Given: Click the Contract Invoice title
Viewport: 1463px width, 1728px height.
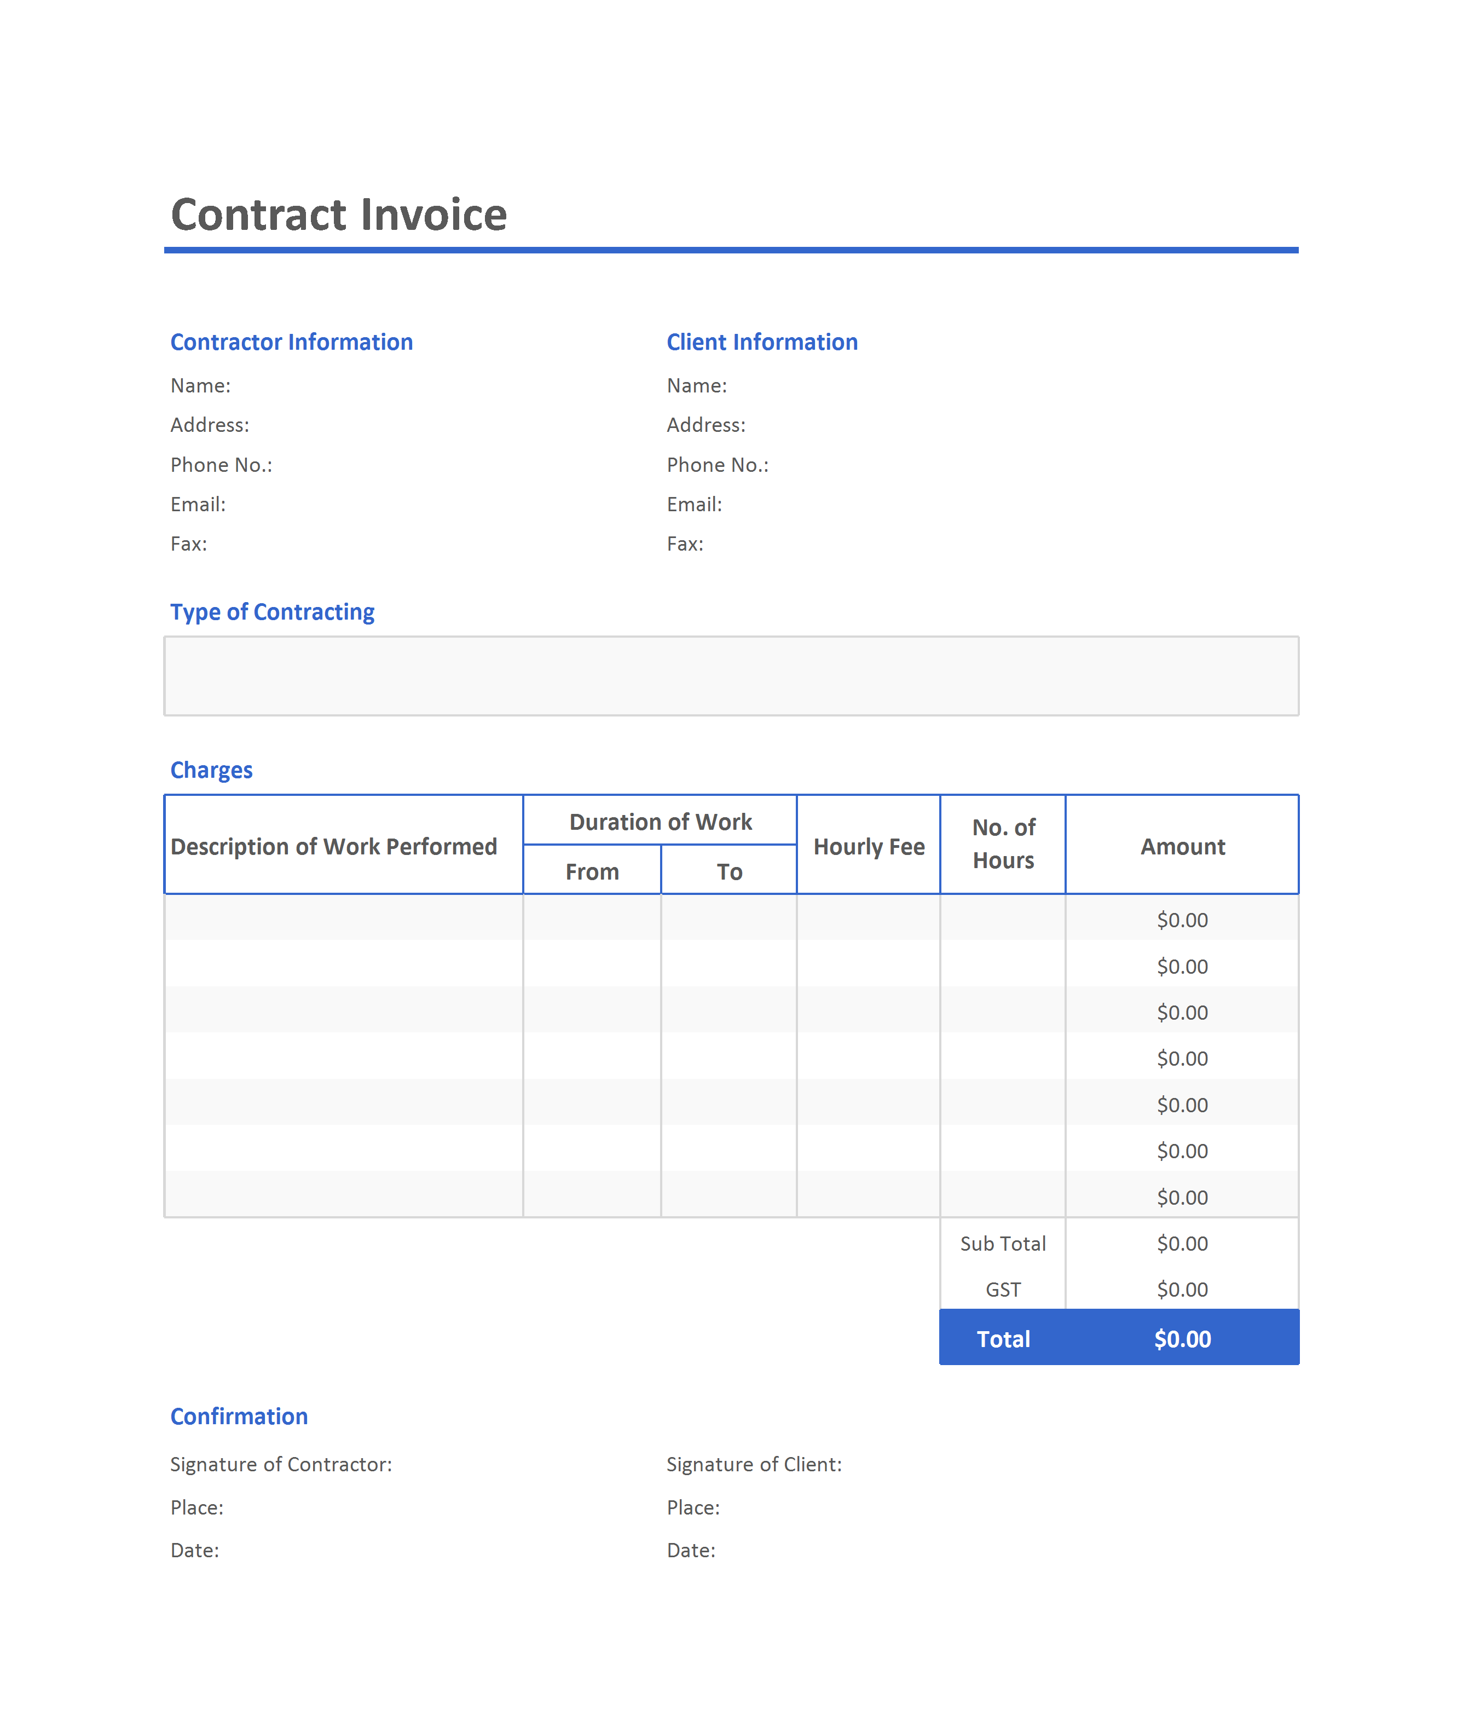Looking at the screenshot, I should [x=338, y=215].
